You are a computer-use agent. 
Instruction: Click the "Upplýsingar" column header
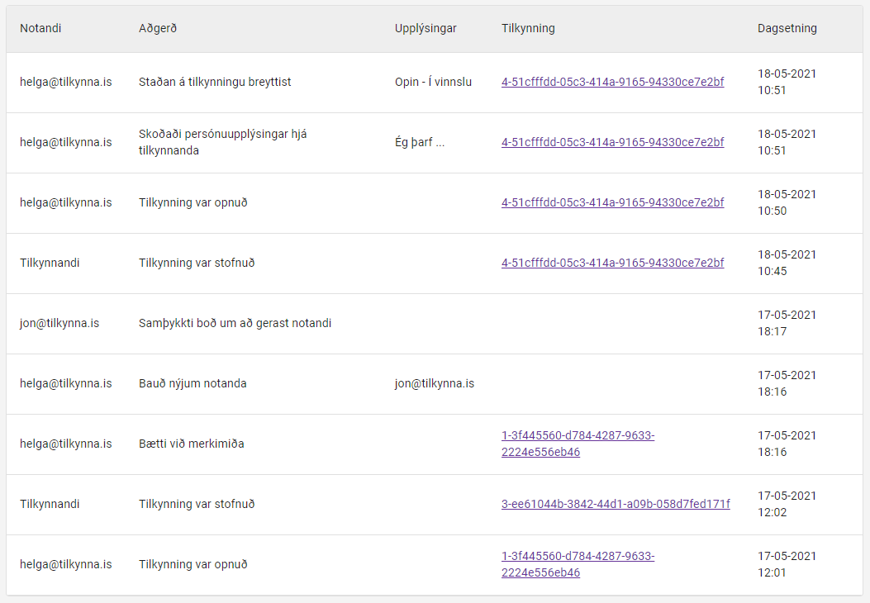pos(425,28)
